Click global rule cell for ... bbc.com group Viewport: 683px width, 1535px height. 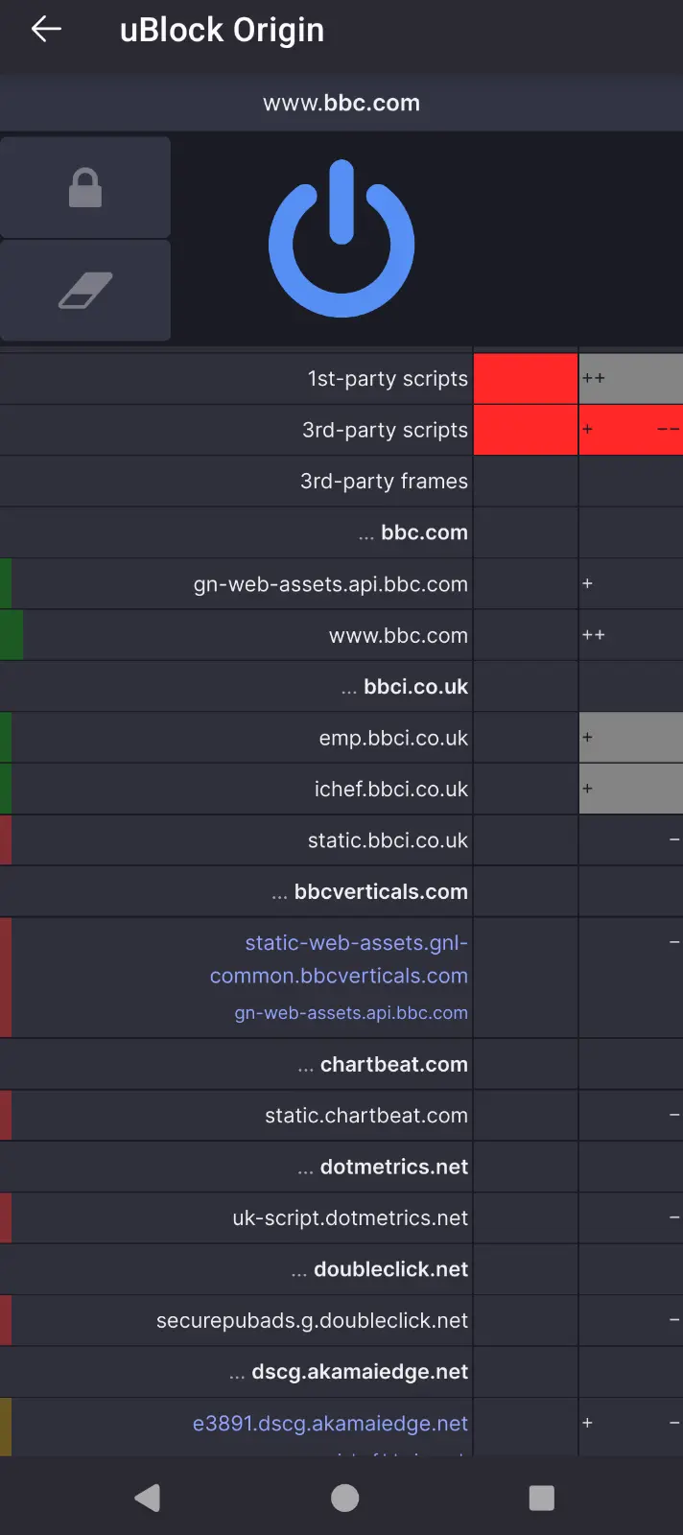click(x=526, y=532)
